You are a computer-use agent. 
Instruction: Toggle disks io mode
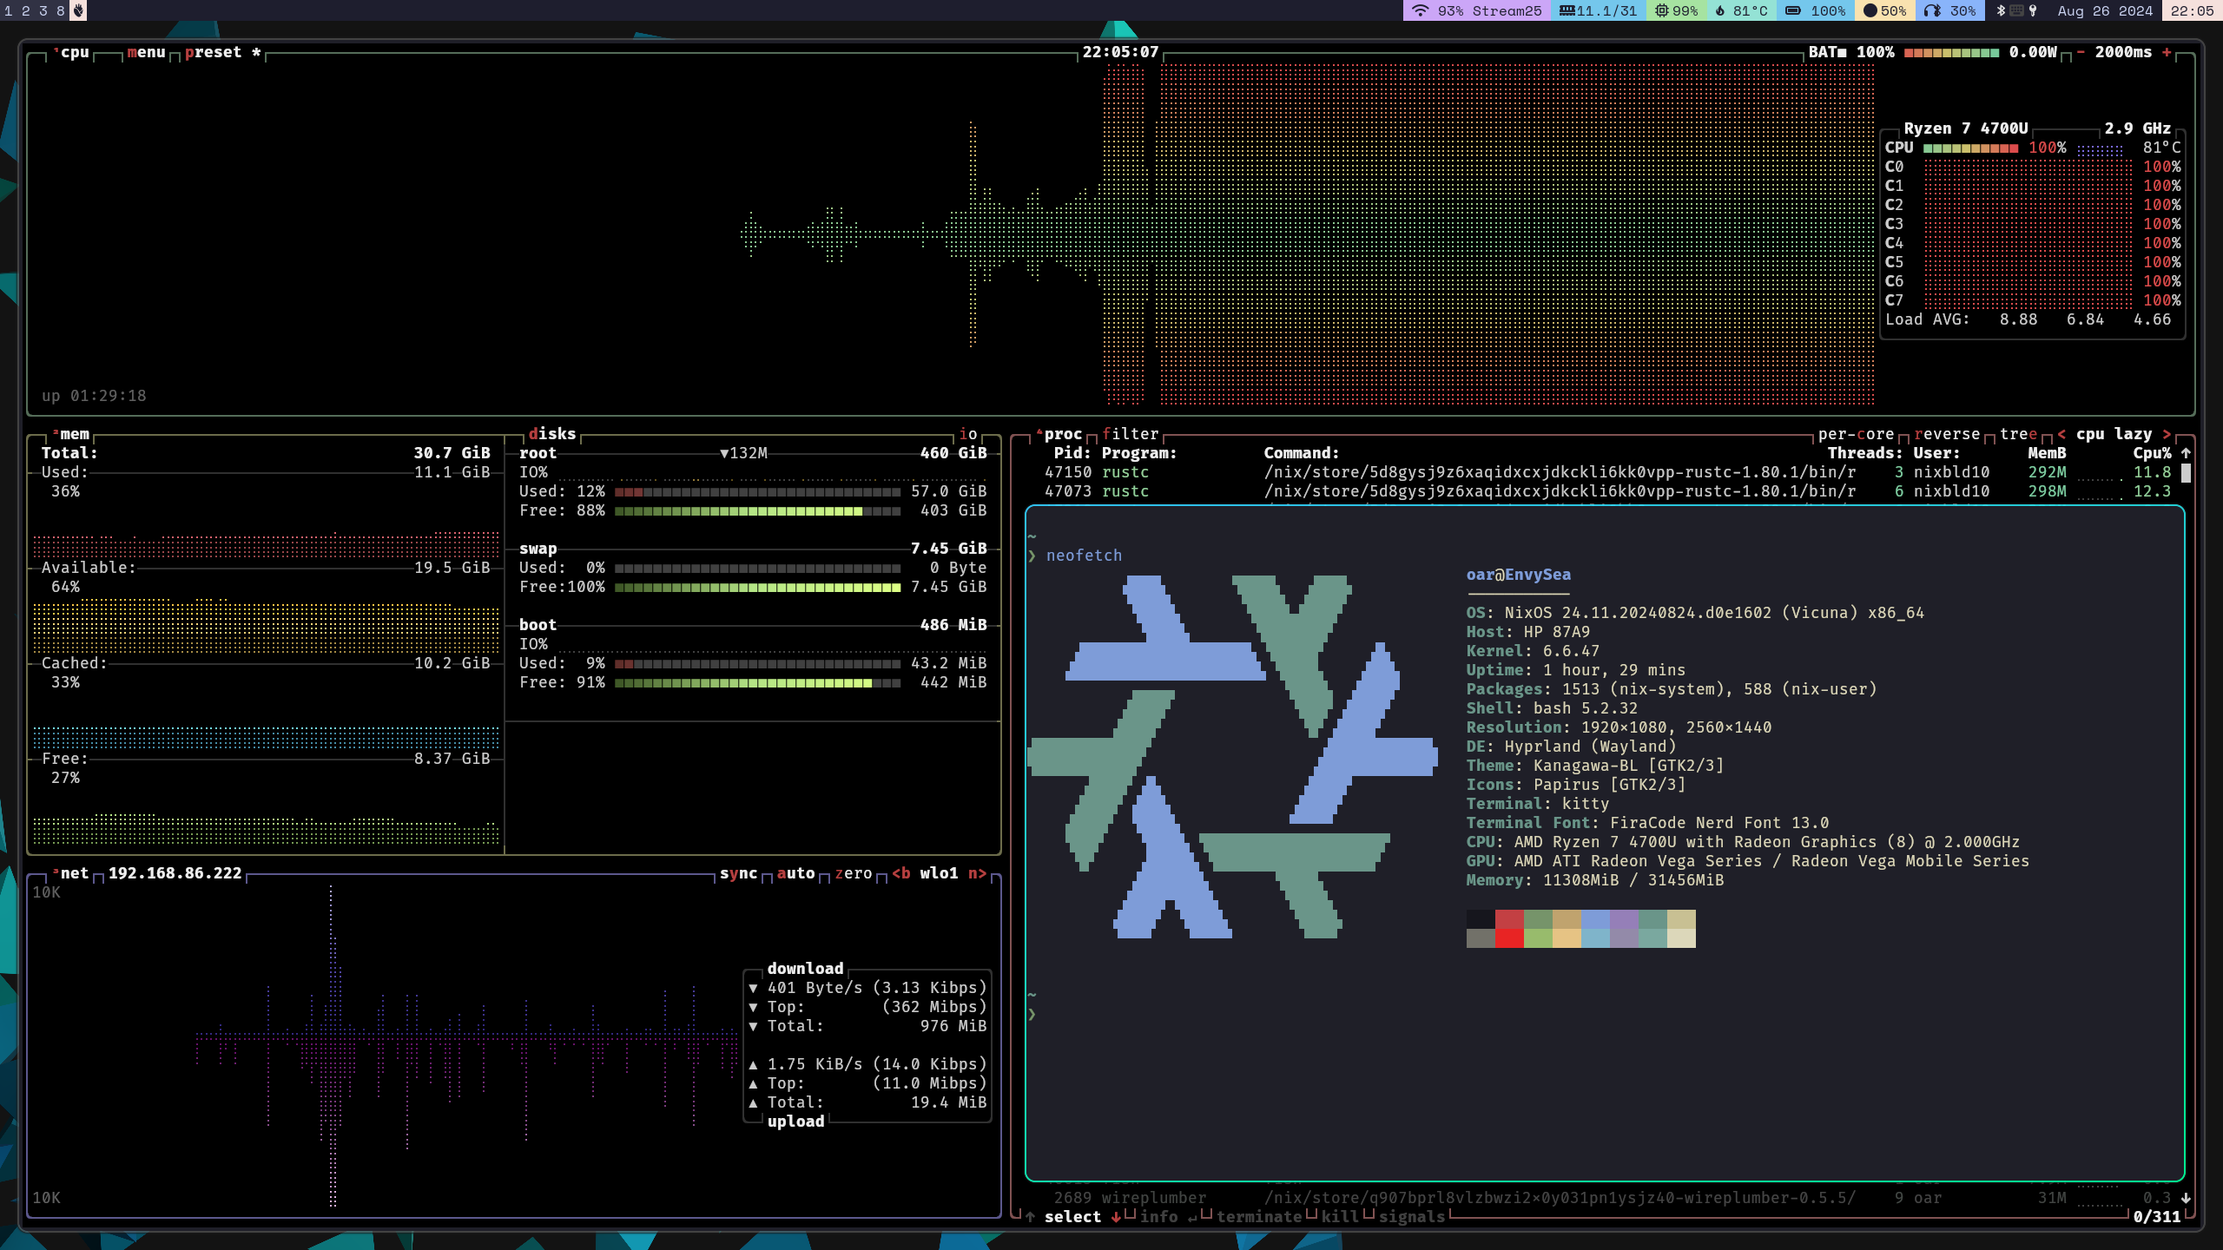click(968, 434)
